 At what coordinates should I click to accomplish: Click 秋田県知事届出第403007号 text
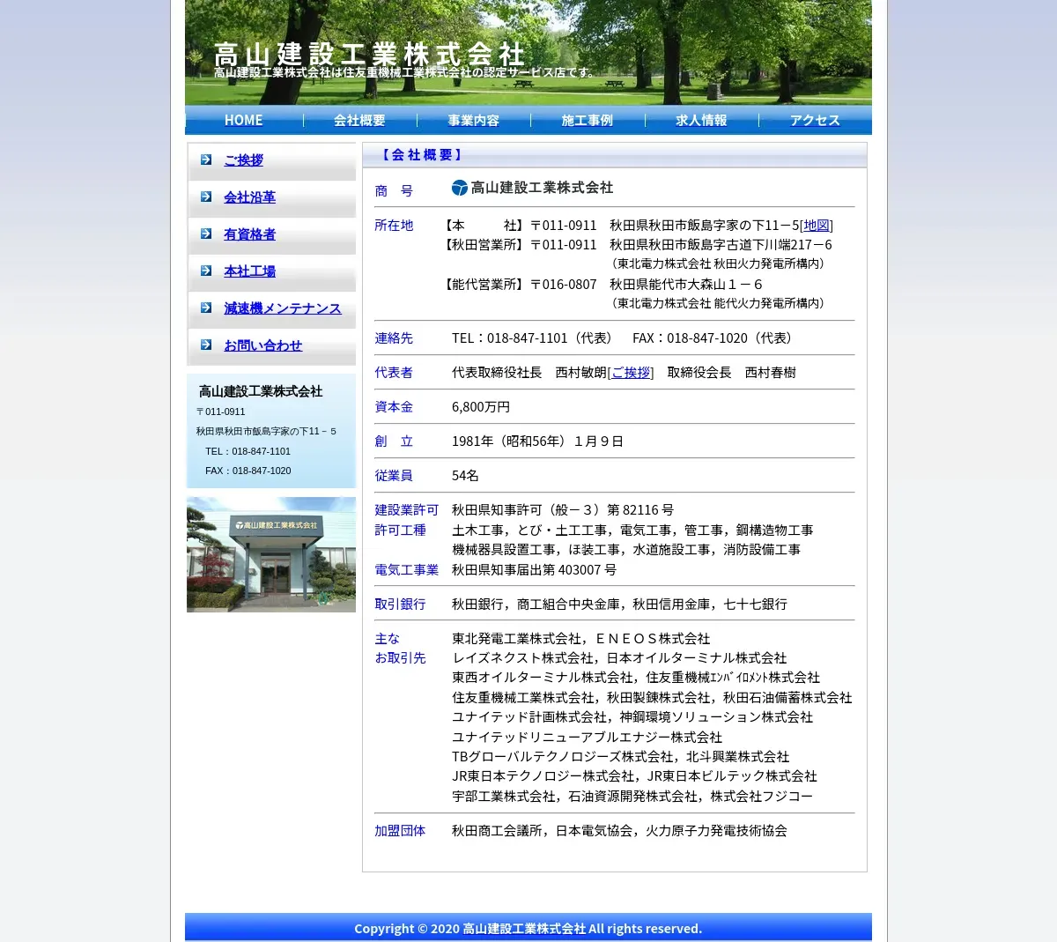pyautogui.click(x=534, y=569)
